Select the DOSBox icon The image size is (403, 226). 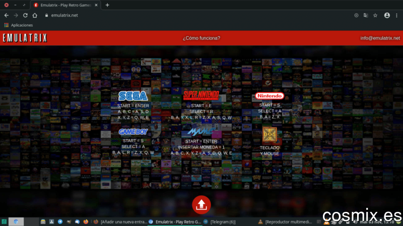270,134
